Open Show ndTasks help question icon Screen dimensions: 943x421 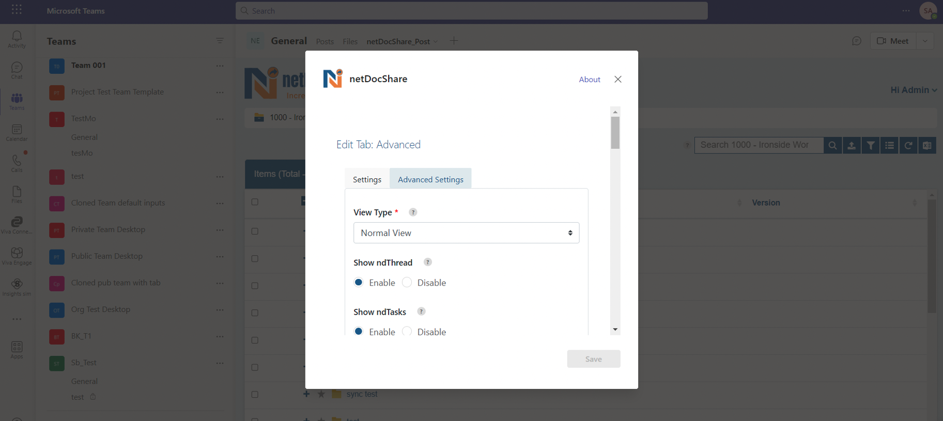(421, 311)
